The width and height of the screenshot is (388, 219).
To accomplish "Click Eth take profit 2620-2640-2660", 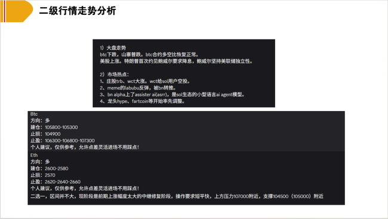I will point(63,182).
